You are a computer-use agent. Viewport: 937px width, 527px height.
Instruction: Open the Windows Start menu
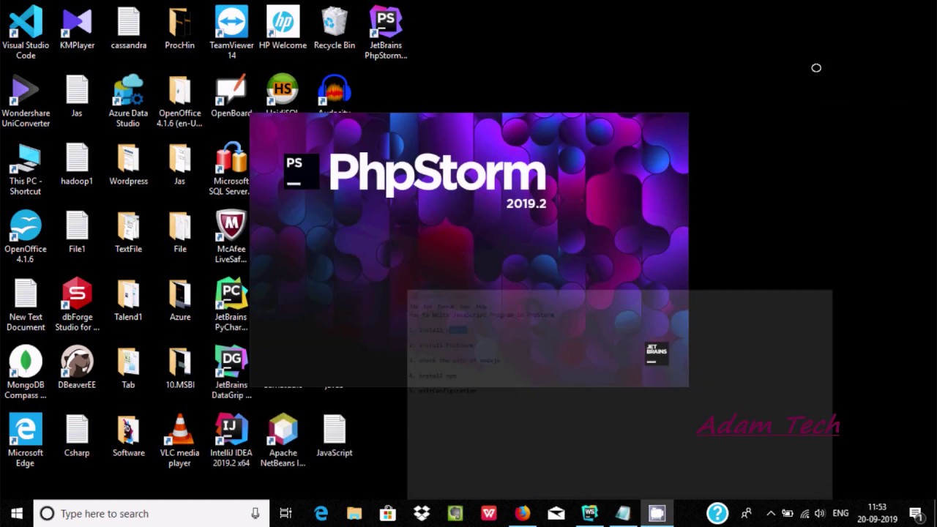tap(17, 513)
